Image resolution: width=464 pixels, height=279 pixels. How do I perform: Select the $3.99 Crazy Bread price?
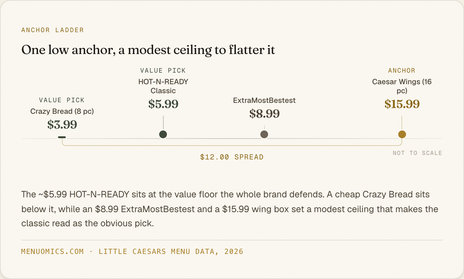pyautogui.click(x=62, y=124)
